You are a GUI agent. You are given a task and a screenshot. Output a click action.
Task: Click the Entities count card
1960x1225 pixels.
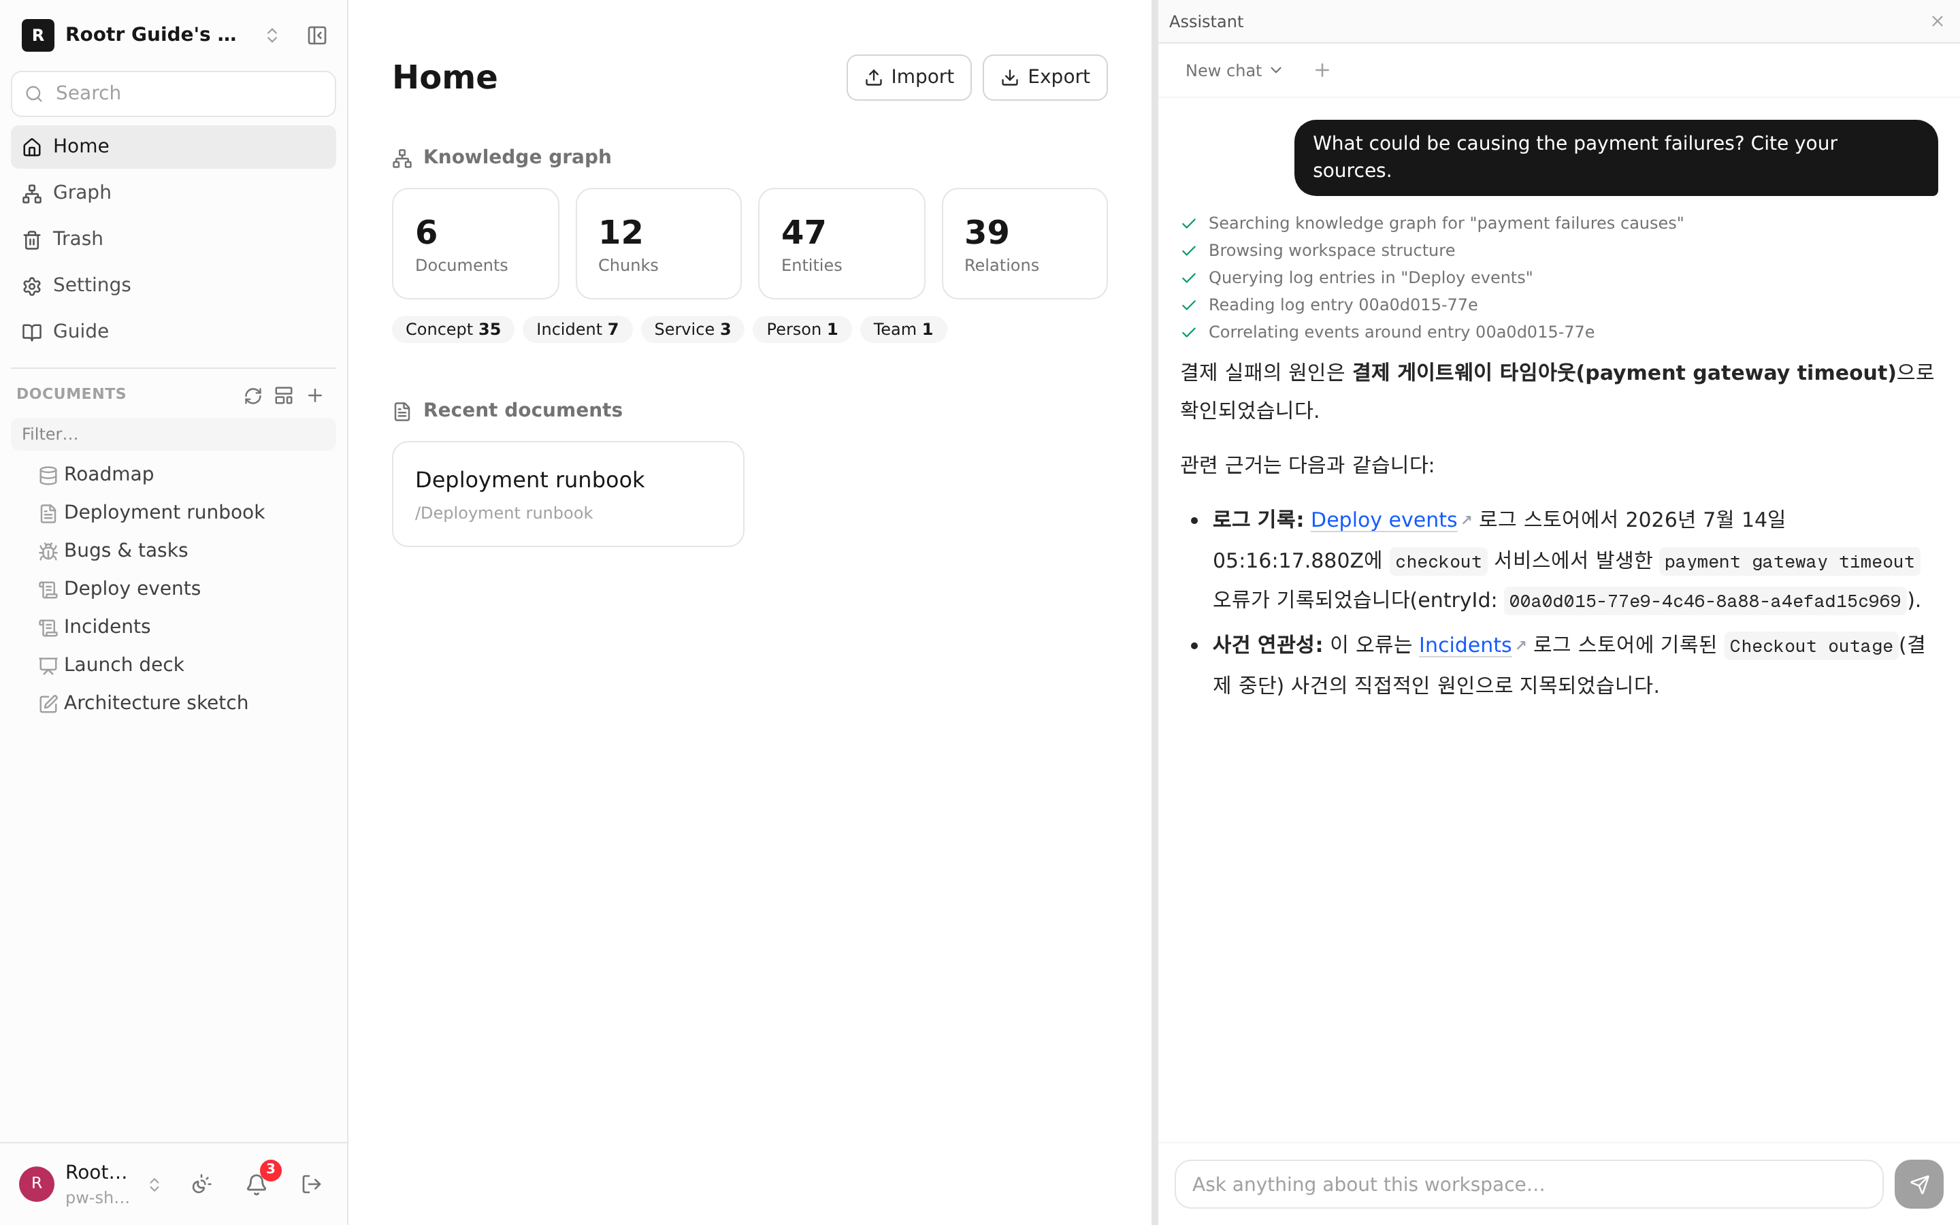pyautogui.click(x=841, y=244)
